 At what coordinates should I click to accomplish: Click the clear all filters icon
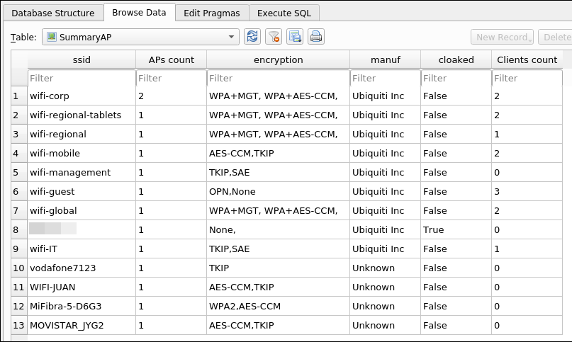coord(274,37)
